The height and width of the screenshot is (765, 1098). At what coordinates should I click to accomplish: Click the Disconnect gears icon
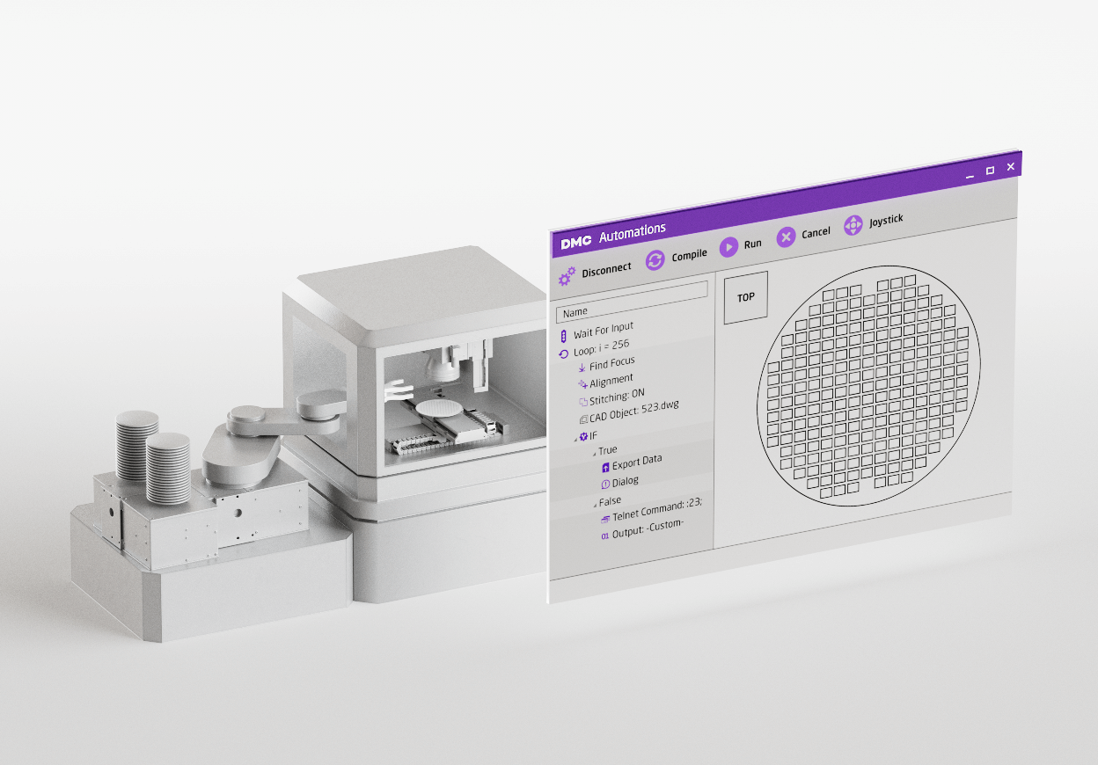click(567, 276)
